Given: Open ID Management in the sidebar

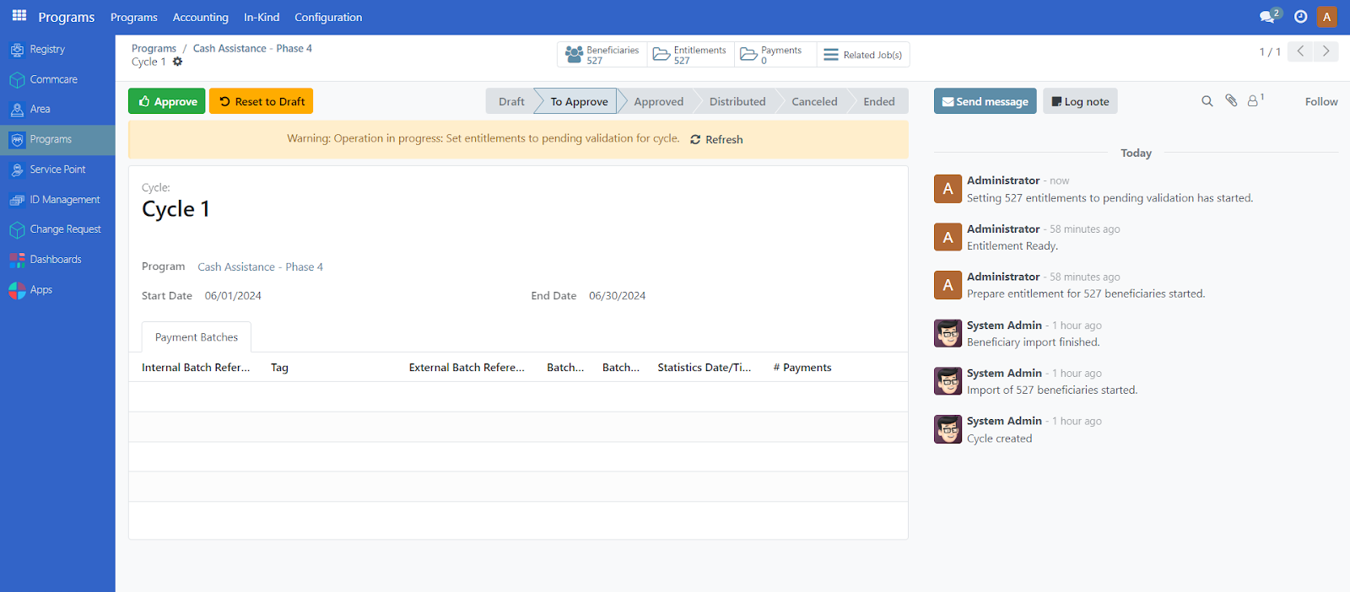Looking at the screenshot, I should (57, 200).
